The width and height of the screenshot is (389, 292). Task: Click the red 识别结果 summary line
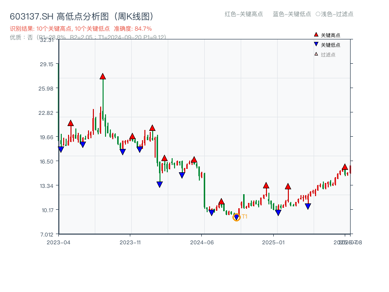tap(81, 29)
